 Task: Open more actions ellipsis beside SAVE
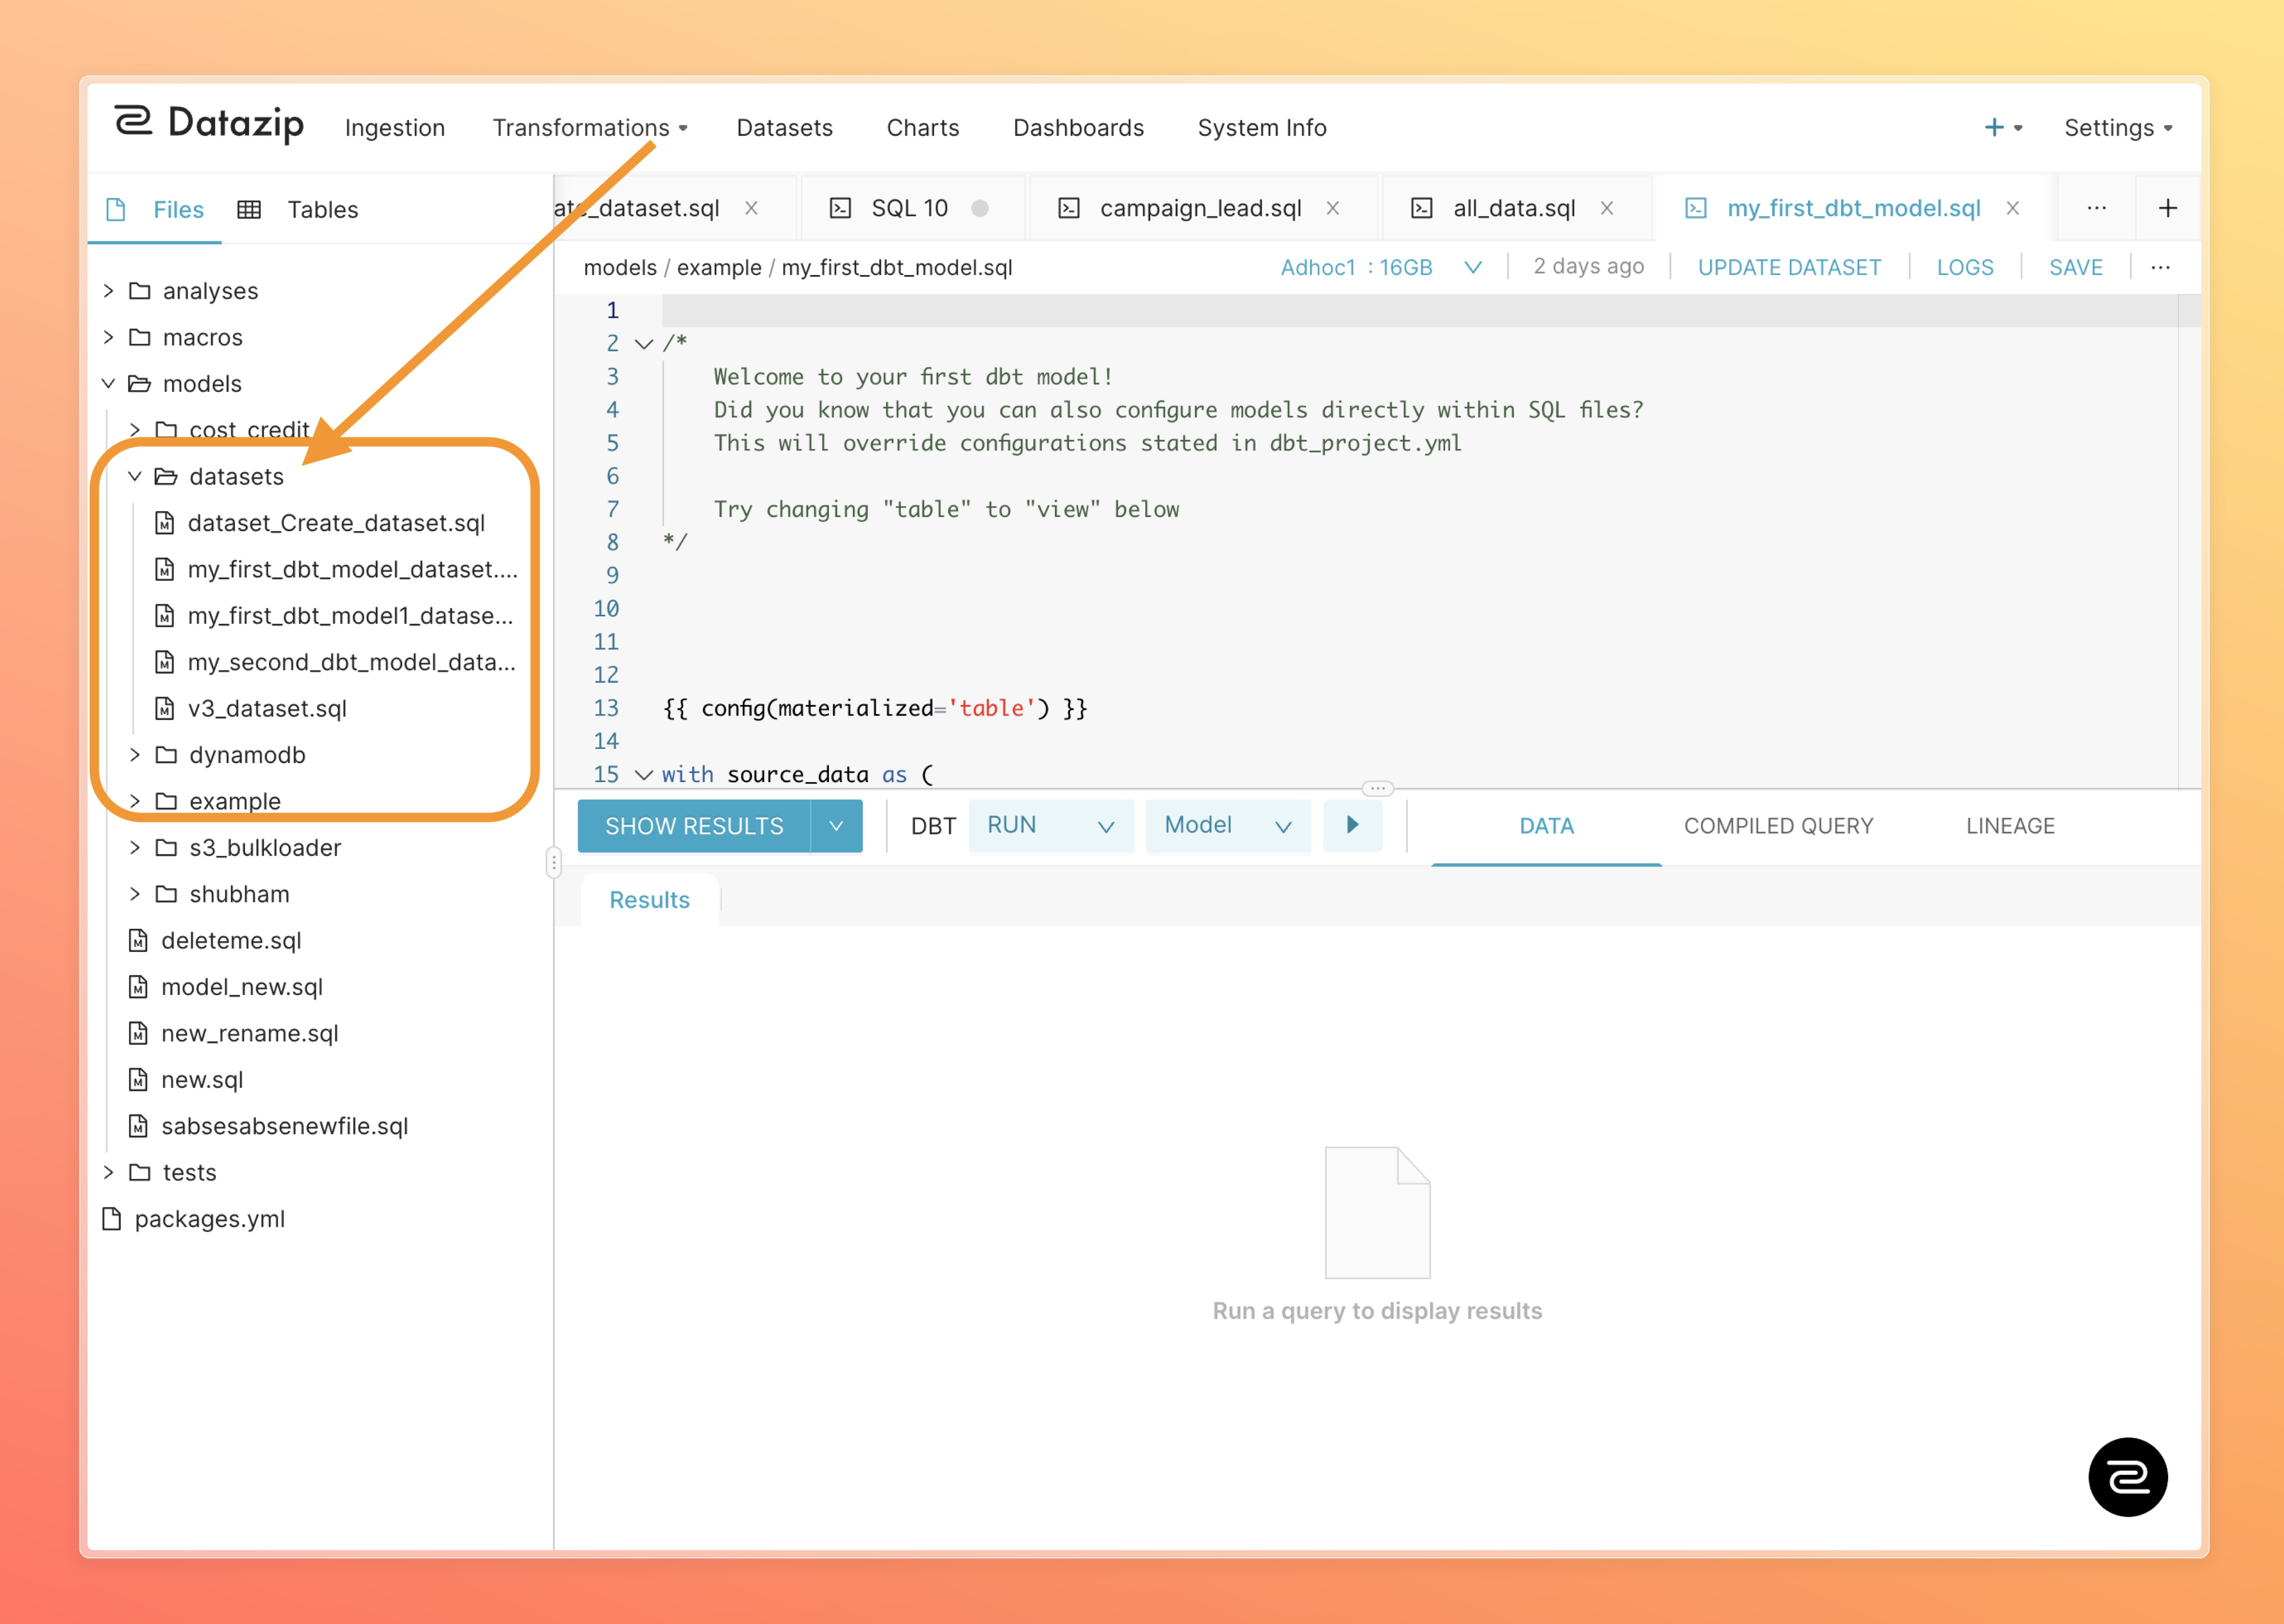[2160, 267]
